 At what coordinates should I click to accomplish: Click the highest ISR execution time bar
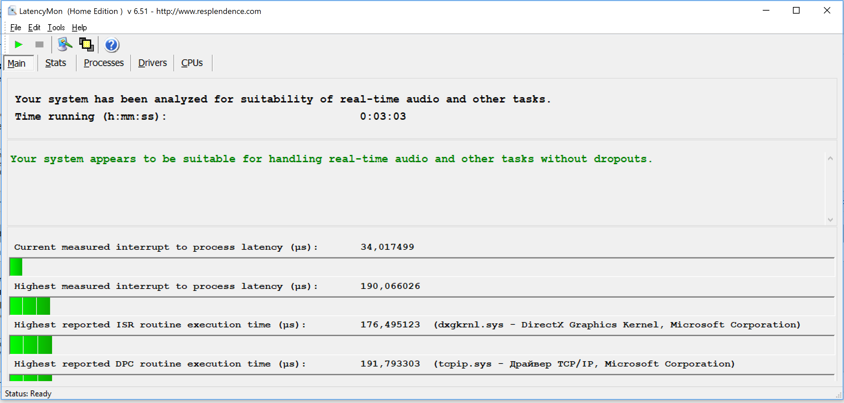pyautogui.click(x=31, y=345)
